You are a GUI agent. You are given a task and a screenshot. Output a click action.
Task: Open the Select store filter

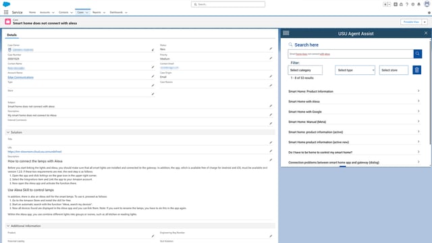coord(394,70)
